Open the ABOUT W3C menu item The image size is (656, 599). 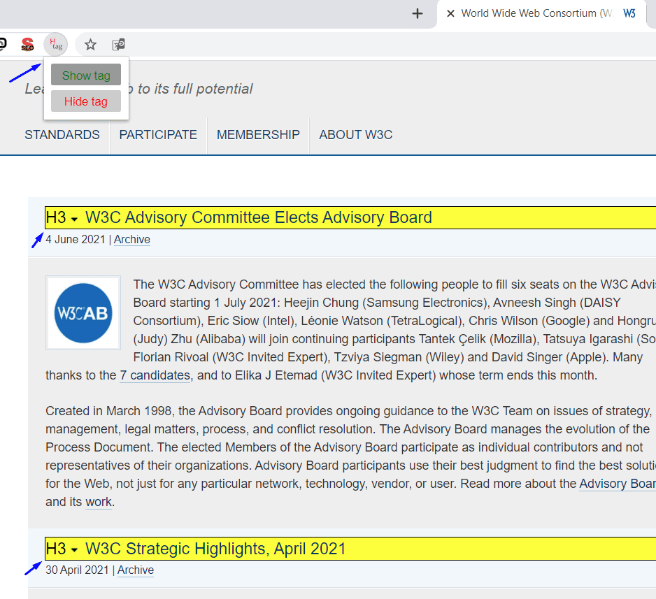355,135
